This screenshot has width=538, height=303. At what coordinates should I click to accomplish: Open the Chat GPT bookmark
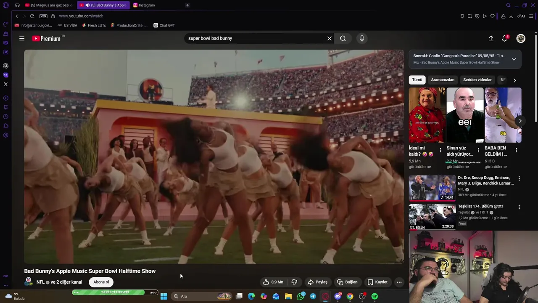coord(164,25)
